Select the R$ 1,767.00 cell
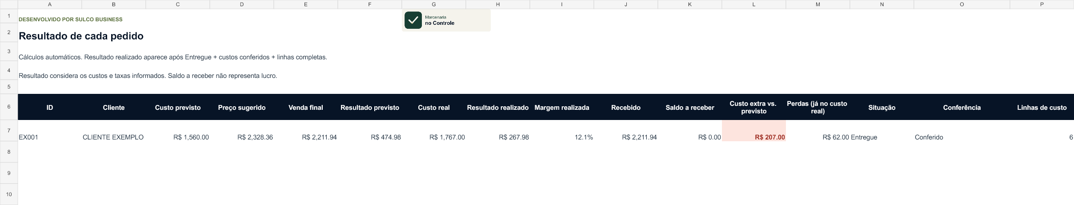The width and height of the screenshot is (1074, 205). click(434, 131)
